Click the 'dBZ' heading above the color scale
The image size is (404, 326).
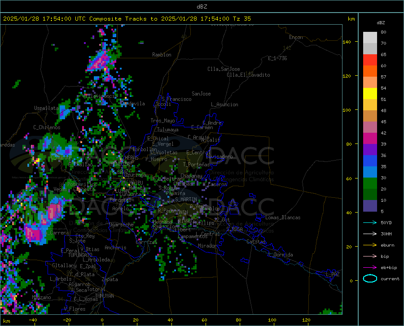(x=381, y=22)
